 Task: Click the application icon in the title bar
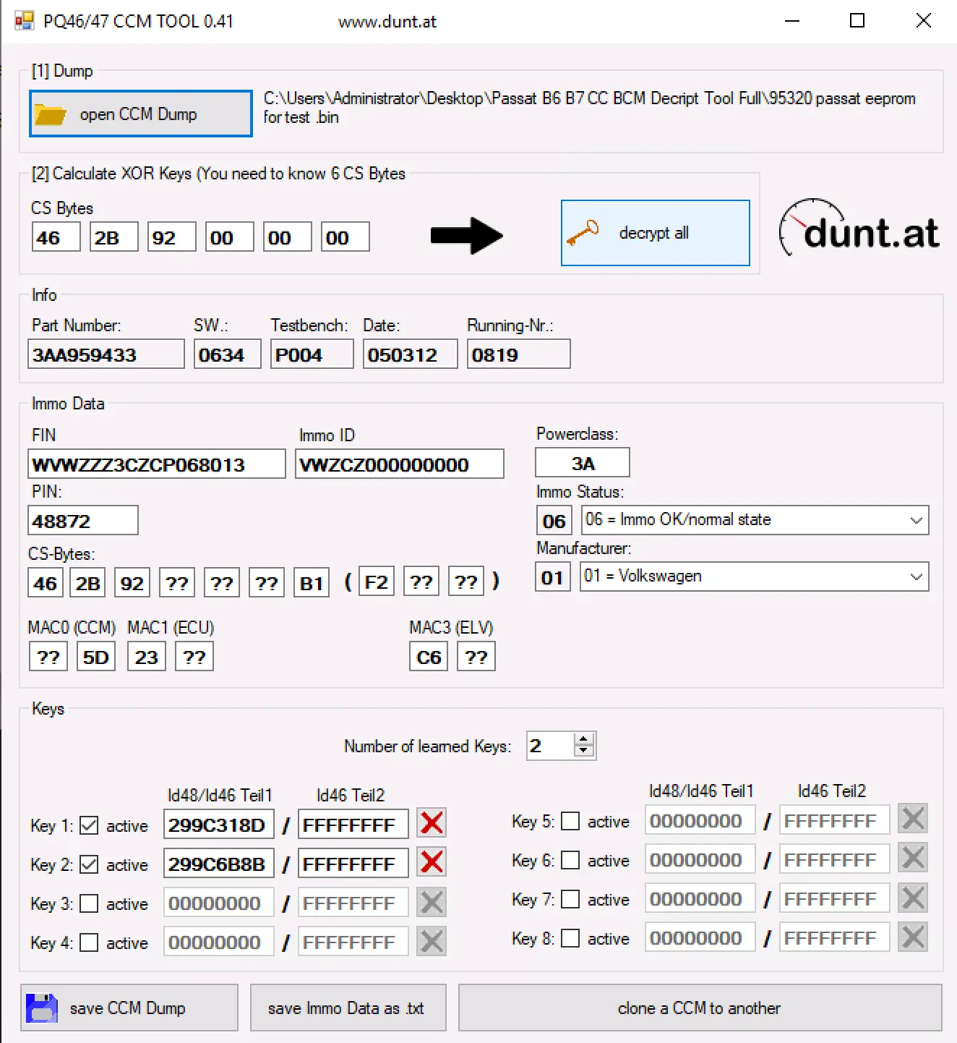point(23,20)
